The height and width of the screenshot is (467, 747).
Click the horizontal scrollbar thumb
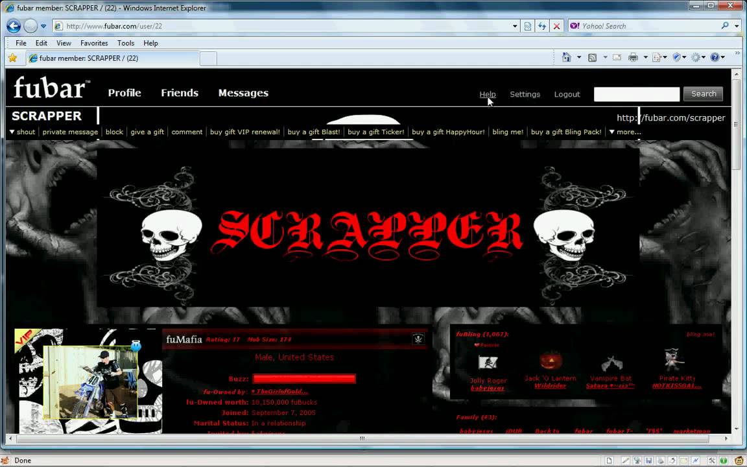pos(362,438)
